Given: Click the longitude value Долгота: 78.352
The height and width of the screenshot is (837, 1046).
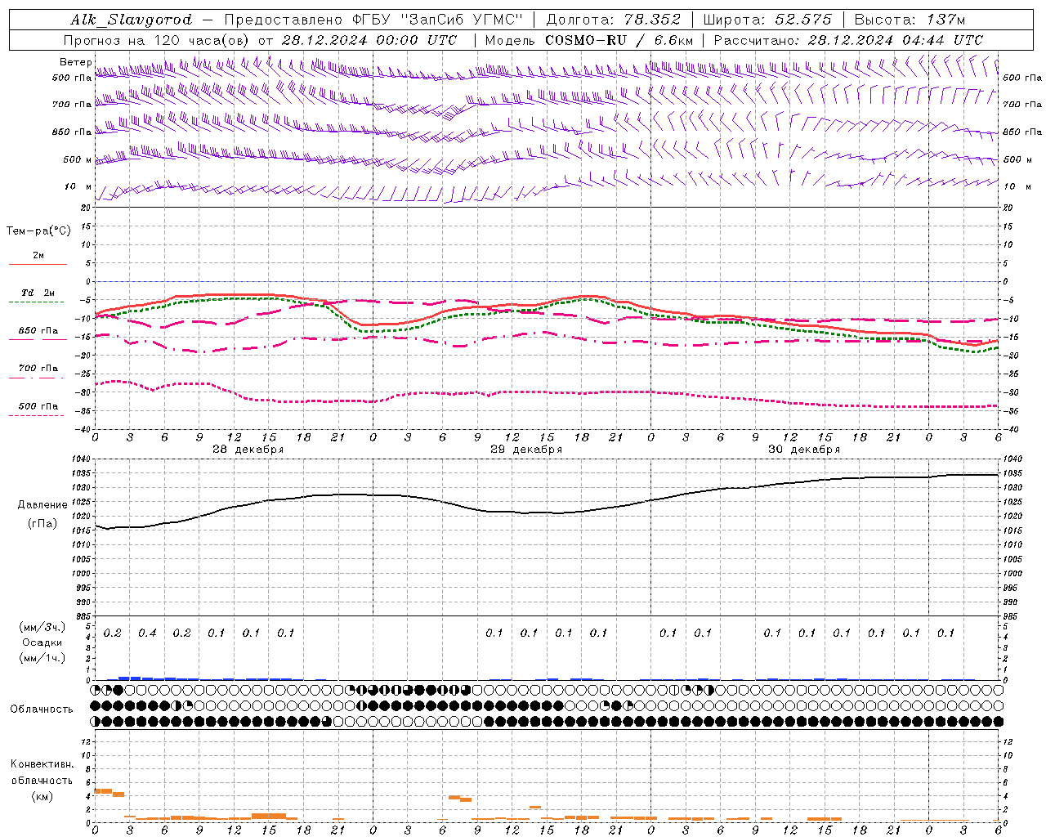Looking at the screenshot, I should (x=613, y=20).
